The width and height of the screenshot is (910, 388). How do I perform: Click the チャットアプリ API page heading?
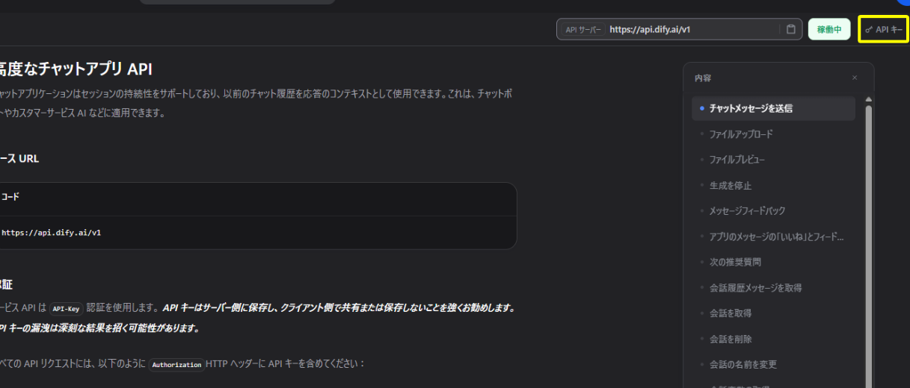(x=76, y=69)
